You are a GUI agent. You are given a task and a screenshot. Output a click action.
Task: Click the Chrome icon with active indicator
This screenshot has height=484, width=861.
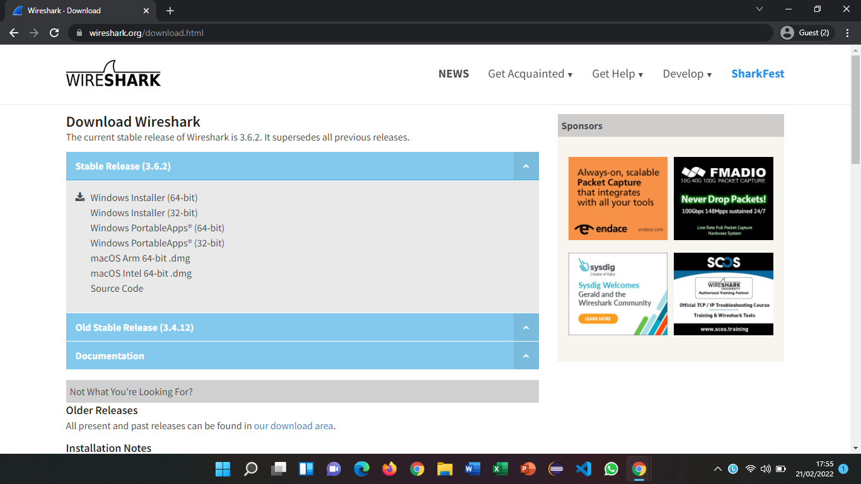coord(639,469)
